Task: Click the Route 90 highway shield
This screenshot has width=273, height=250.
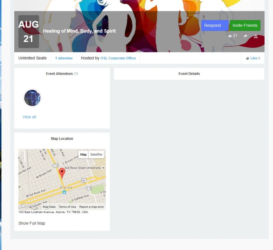Action: tap(84, 180)
